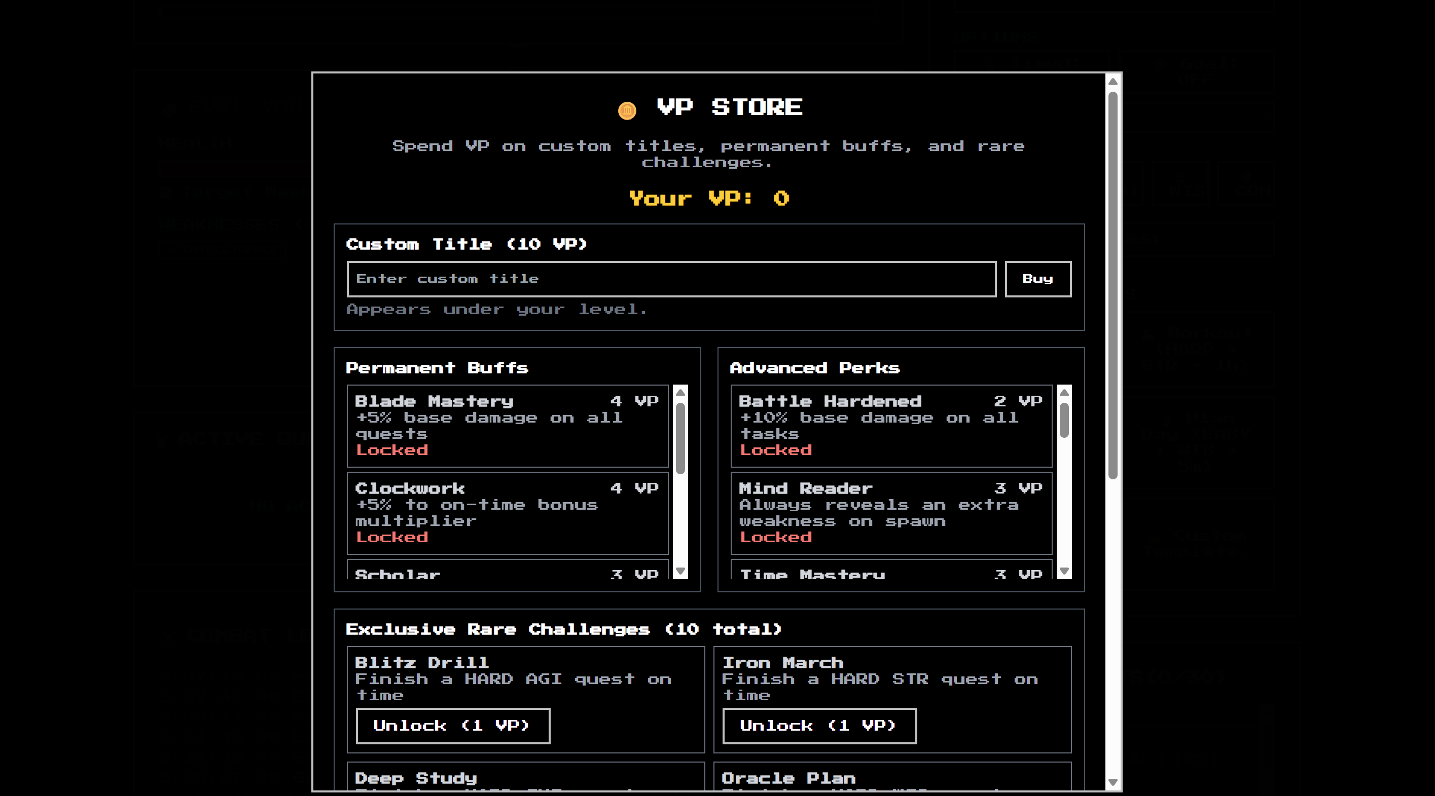This screenshot has height=796, width=1435.
Task: Unlock Blitz Drill challenge for 1 VP
Action: [x=453, y=725]
